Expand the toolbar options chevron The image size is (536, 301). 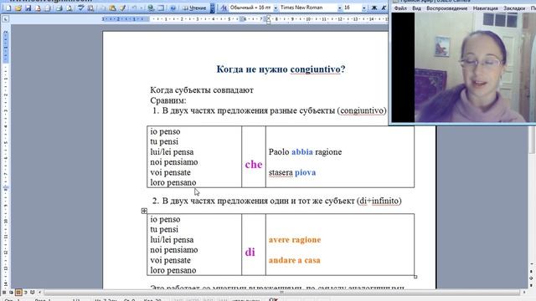click(212, 8)
